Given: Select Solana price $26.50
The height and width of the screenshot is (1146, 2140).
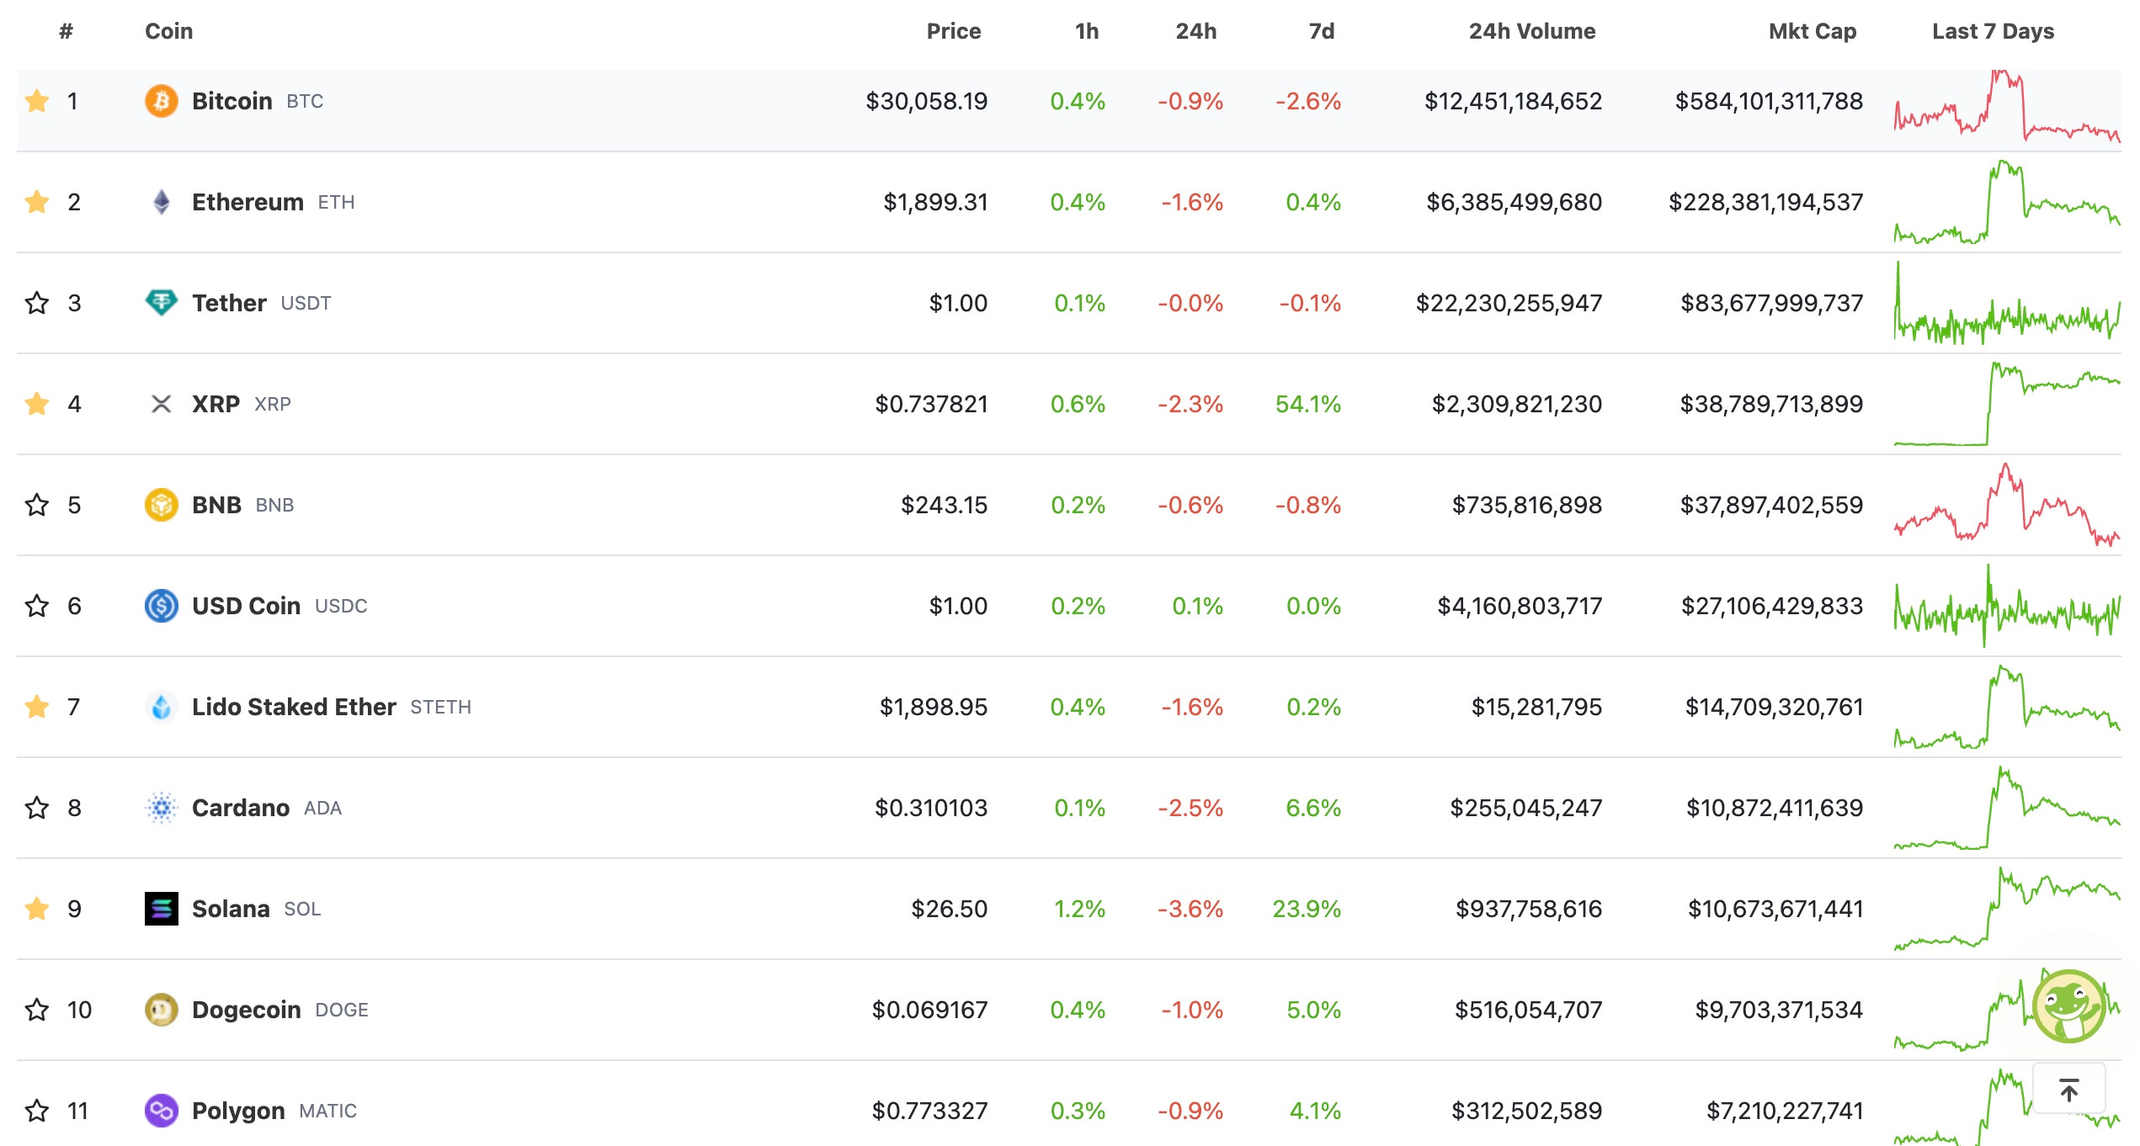Looking at the screenshot, I should (x=950, y=909).
